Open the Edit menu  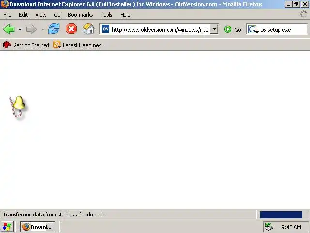click(x=23, y=15)
